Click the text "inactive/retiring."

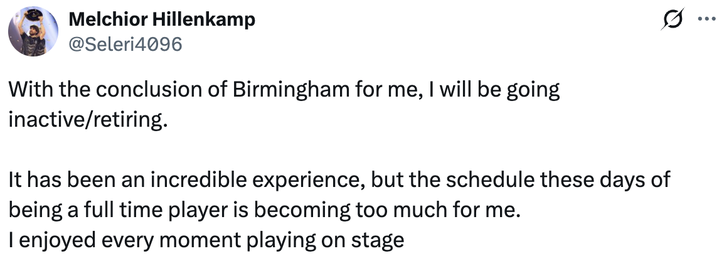88,119
